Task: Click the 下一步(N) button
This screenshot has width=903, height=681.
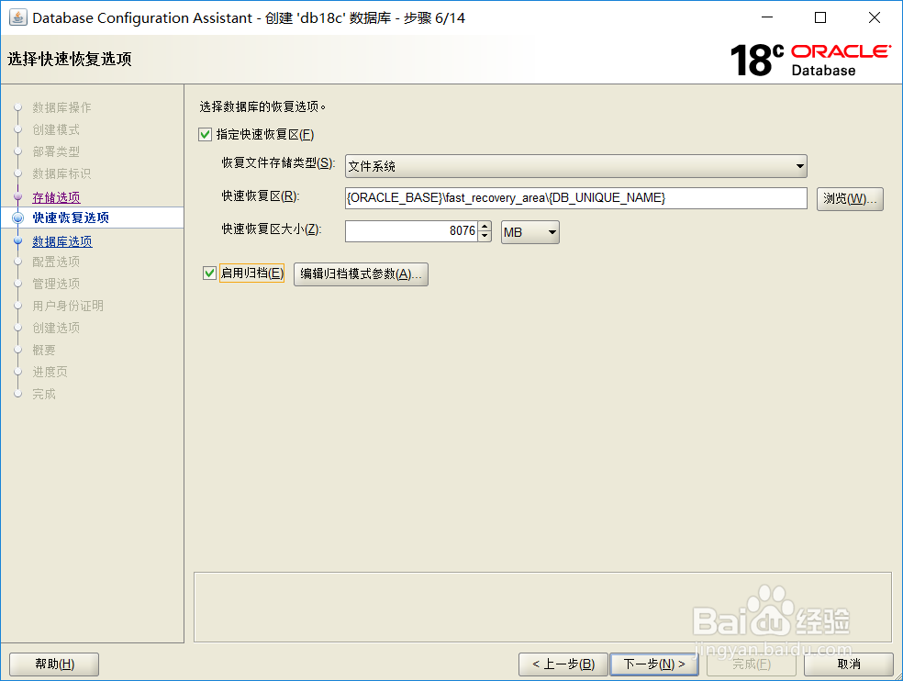Action: (654, 664)
